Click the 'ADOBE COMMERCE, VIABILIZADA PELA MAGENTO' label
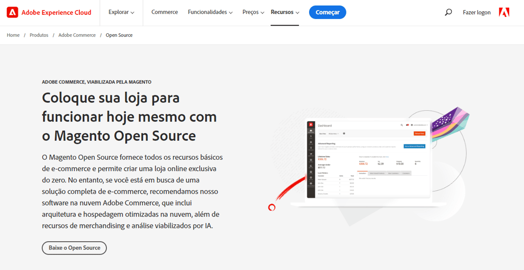Screen dimensions: 524x270 [x=97, y=81]
